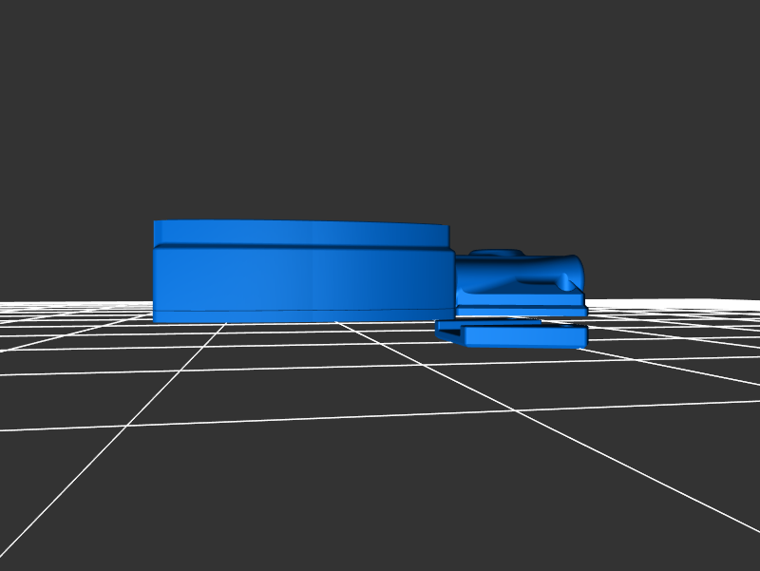Click the bright grid horizon left of the box
The width and height of the screenshot is (760, 571).
point(76,308)
